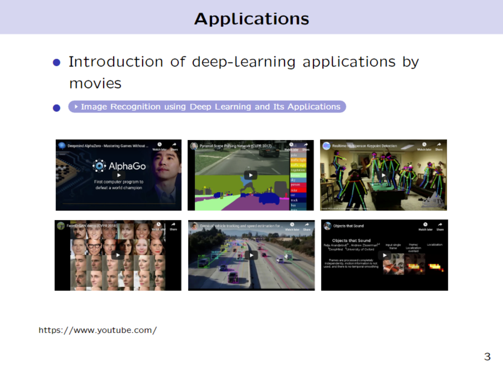
Task: Play the Realtime Multiperson Keypoint Detection video
Action: pos(383,175)
